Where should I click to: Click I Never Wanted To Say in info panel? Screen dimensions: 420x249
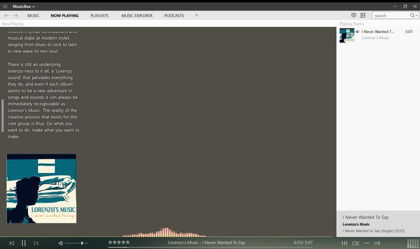(365, 217)
